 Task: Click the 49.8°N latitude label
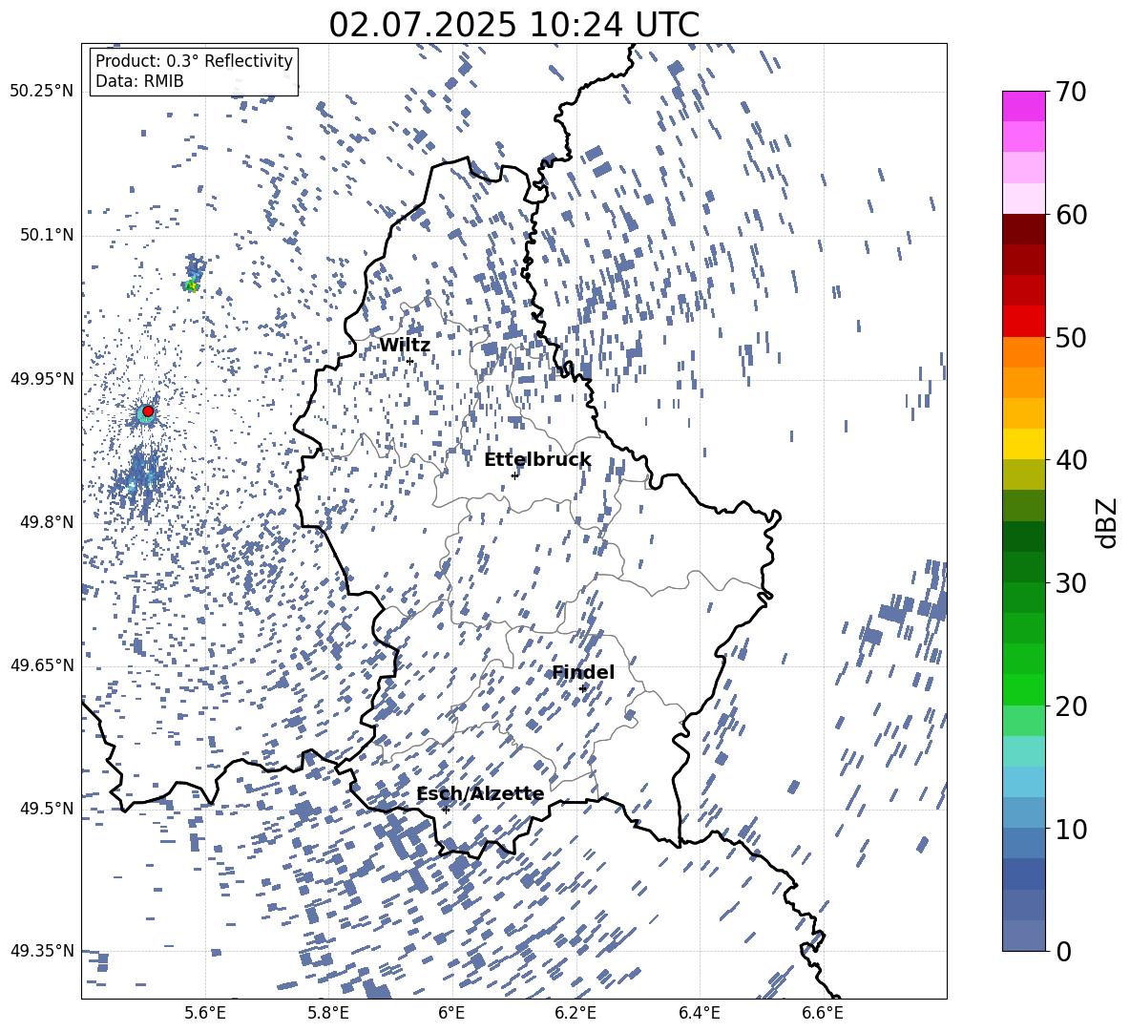47,522
